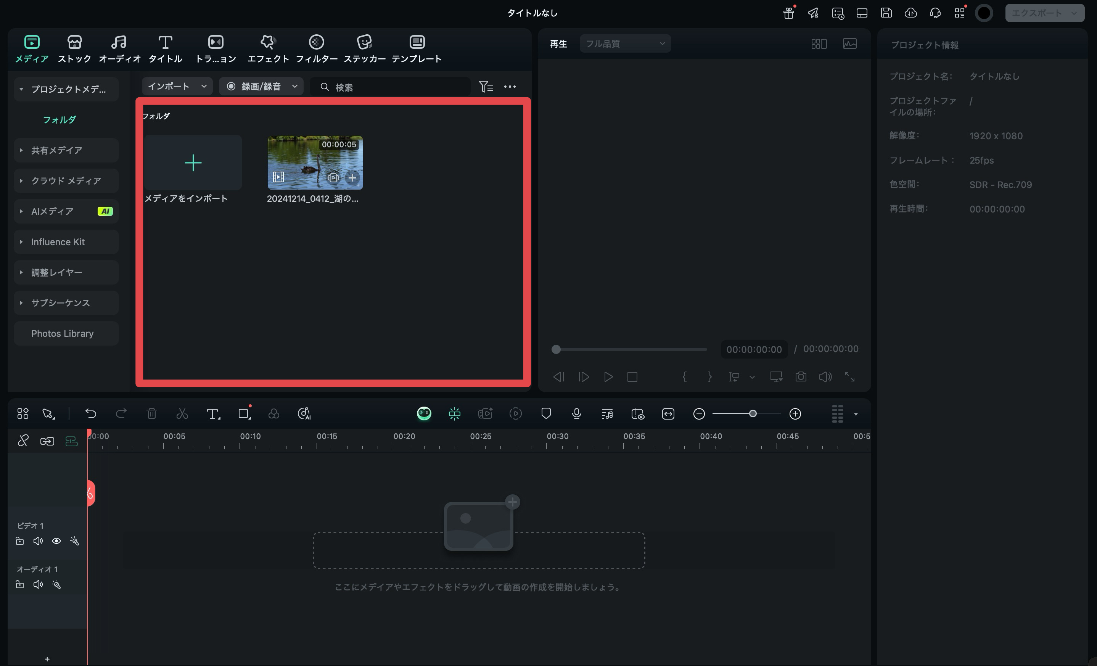The image size is (1097, 666).
Task: Select the フォルダ item in the sidebar
Action: 59,119
